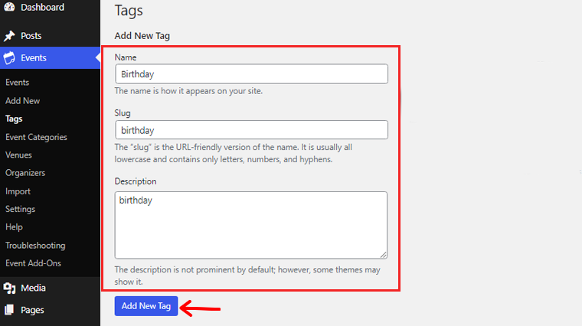The image size is (582, 326).
Task: Select the Import submenu item
Action: pos(18,191)
